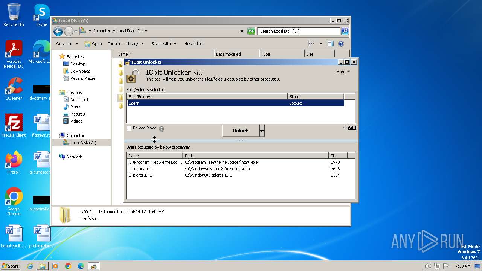
Task: Open Recent Places in navigation pane
Action: (79, 78)
